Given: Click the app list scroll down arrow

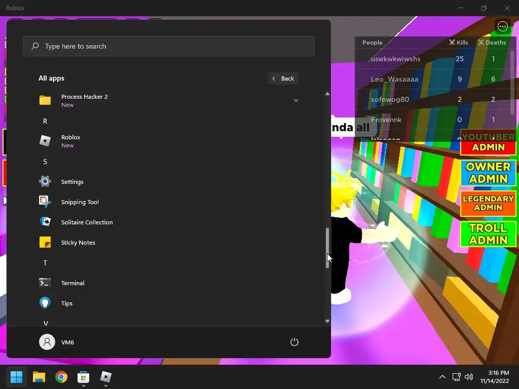Looking at the screenshot, I should coord(327,321).
